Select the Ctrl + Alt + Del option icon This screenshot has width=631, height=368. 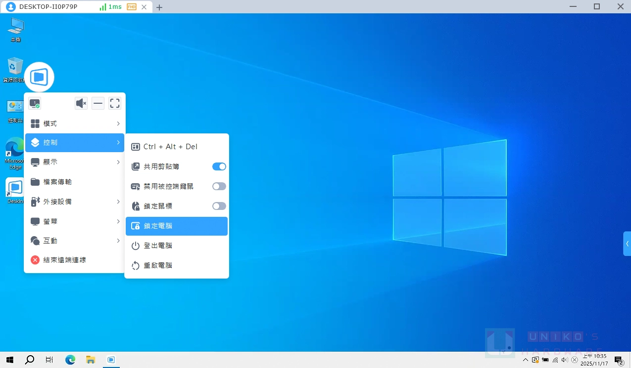pyautogui.click(x=135, y=146)
